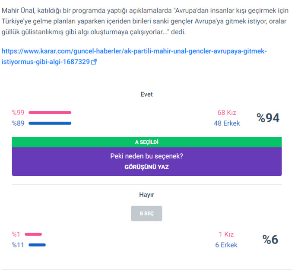This screenshot has width=298, height=272.
Task: Click the 6 Erkek vote count
Action: (226, 245)
